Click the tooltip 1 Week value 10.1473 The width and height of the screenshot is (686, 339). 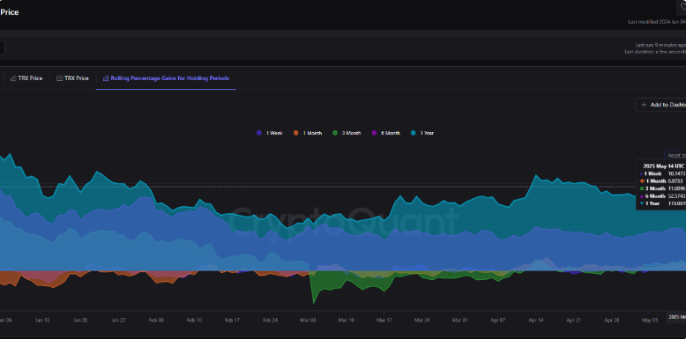tap(677, 173)
